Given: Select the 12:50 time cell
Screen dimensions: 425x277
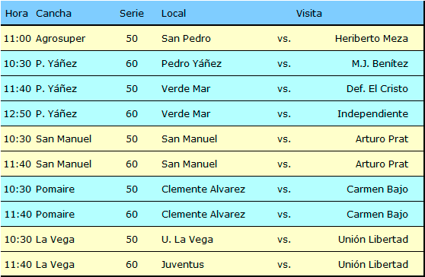Looking at the screenshot, I should [x=18, y=113].
